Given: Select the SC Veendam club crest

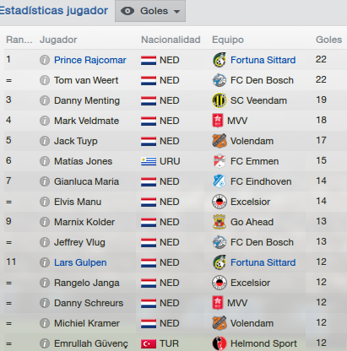Looking at the screenshot, I should coord(220,100).
